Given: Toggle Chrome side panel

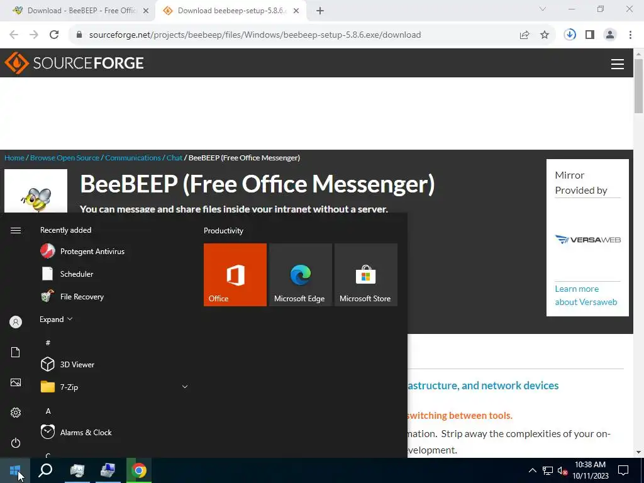Looking at the screenshot, I should pyautogui.click(x=590, y=35).
